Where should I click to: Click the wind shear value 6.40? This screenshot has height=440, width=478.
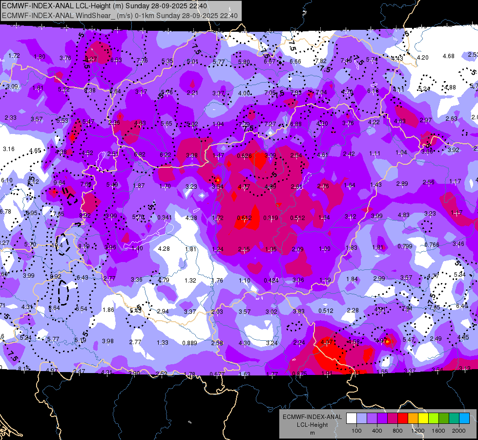[x=462, y=306]
